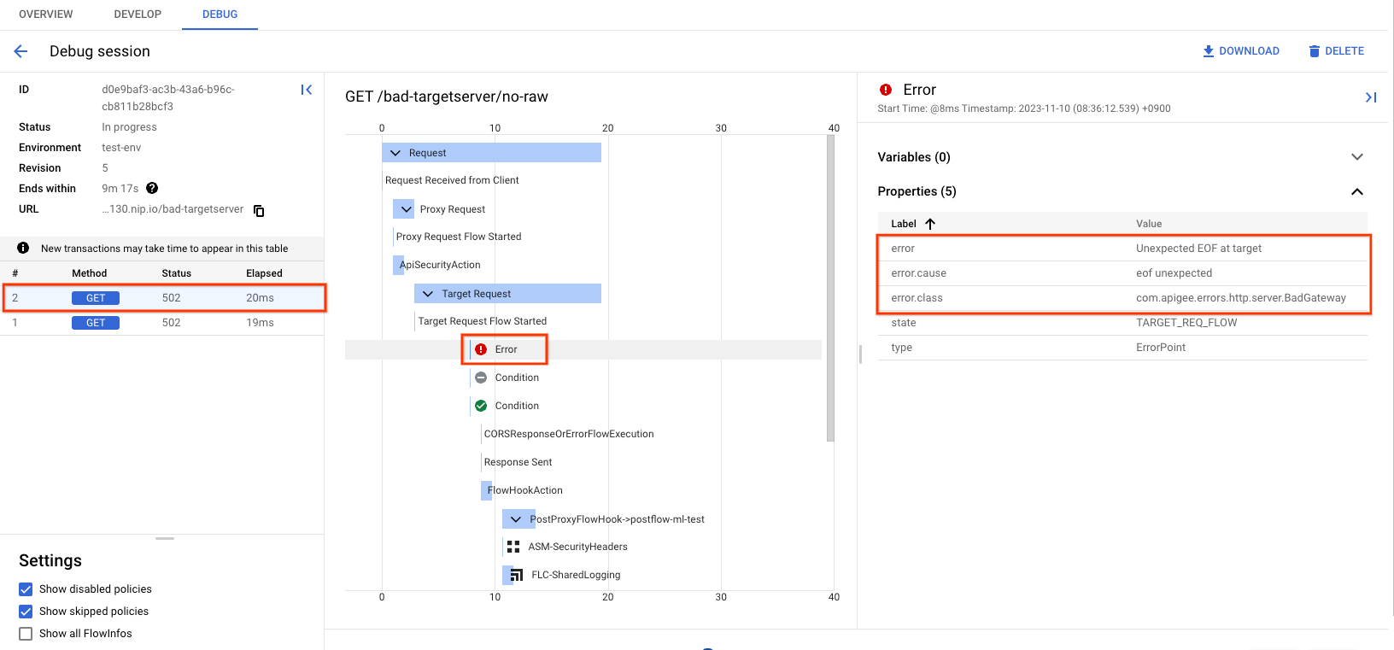Image resolution: width=1394 pixels, height=650 pixels.
Task: Click the back arrow next to Debug session
Action: 21,51
